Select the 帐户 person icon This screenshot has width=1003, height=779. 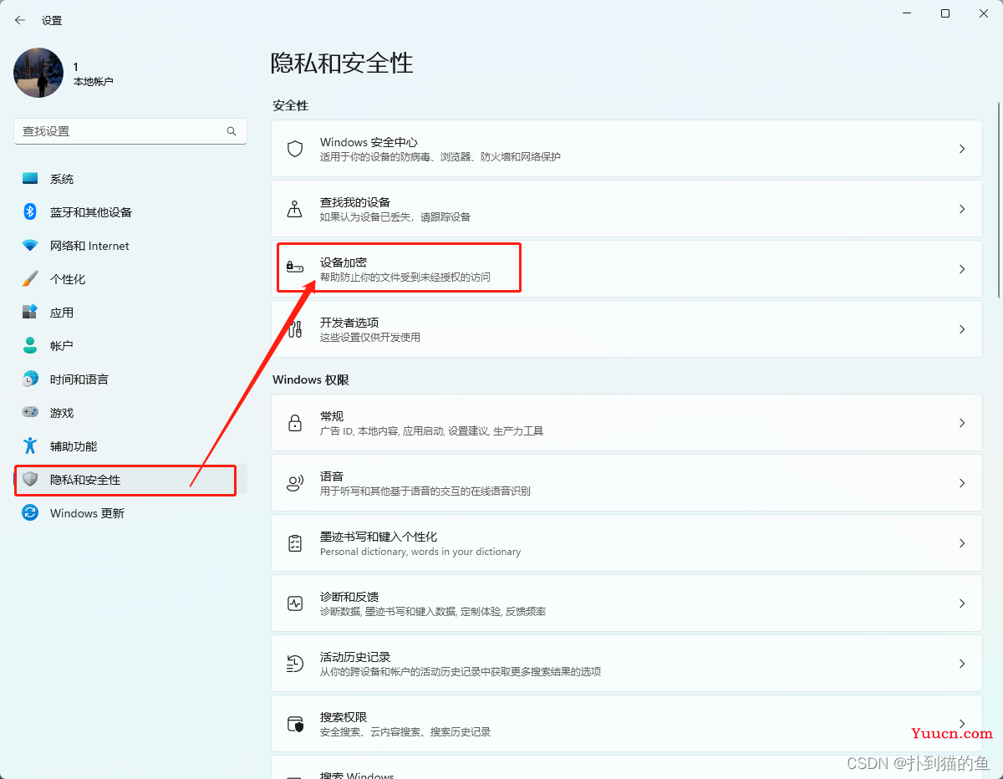(x=30, y=346)
